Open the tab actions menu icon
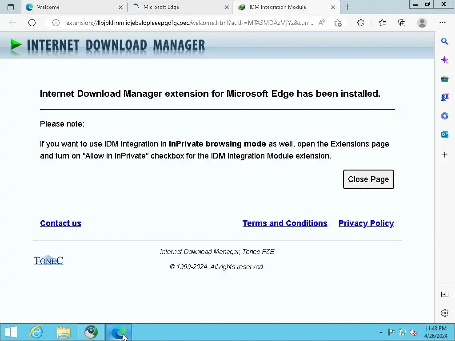 click(11, 7)
